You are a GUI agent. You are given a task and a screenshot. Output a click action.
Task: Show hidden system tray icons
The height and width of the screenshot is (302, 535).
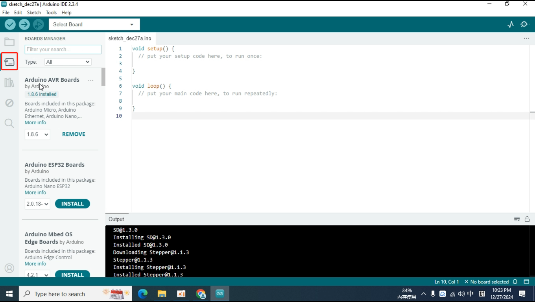point(424,294)
